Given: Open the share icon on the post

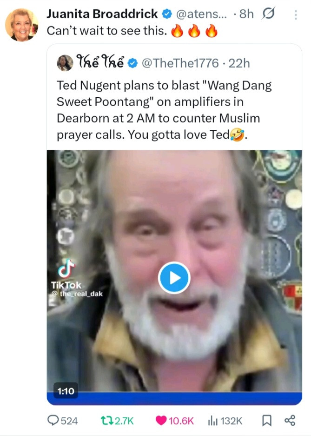Looking at the screenshot, I should (x=290, y=420).
